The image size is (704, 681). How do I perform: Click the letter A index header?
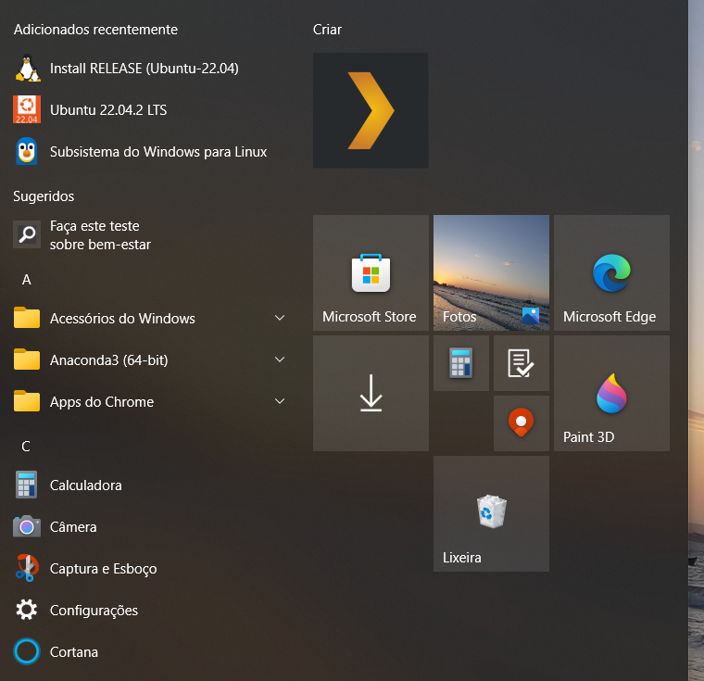tap(27, 280)
